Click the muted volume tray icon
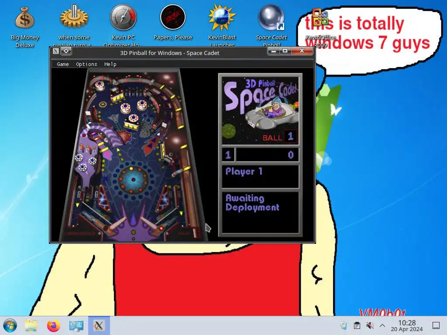Screen dimensions: 447x335 tap(370, 325)
